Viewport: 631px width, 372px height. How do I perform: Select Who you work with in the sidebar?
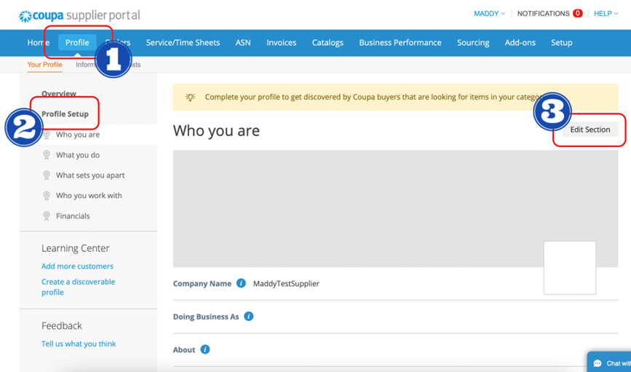coord(89,196)
